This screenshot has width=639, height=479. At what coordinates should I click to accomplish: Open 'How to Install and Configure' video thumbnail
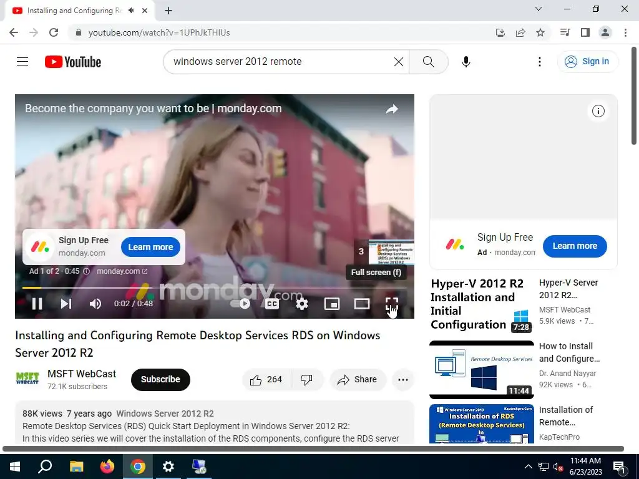point(481,369)
